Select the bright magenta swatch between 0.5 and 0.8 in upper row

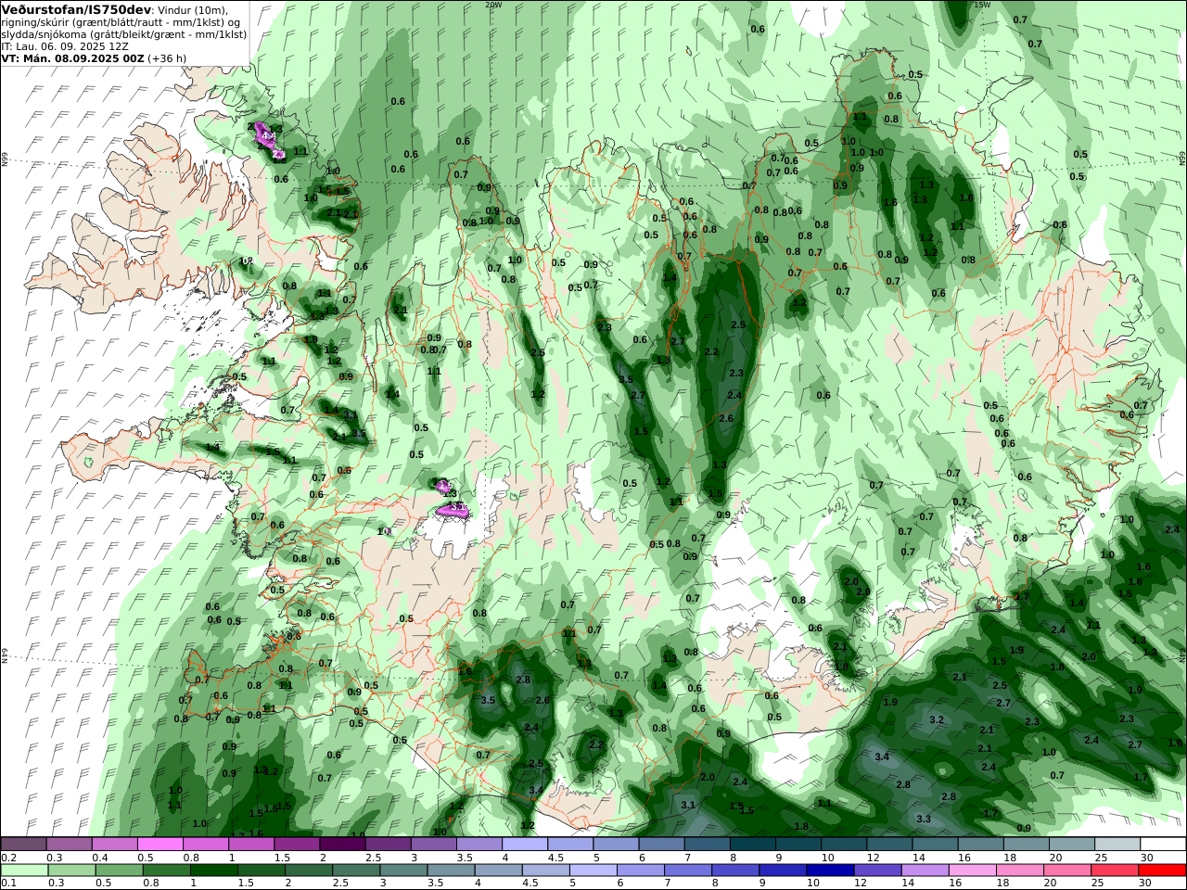(160, 845)
